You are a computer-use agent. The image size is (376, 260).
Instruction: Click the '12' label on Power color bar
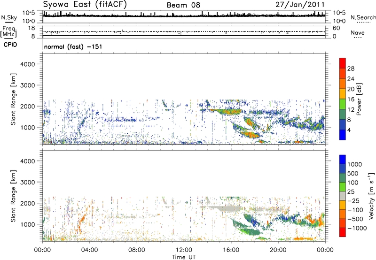351,110
